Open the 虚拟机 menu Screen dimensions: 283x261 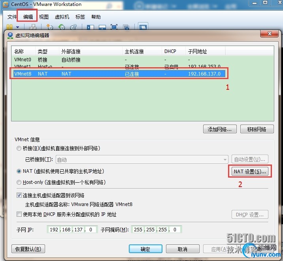click(x=62, y=17)
